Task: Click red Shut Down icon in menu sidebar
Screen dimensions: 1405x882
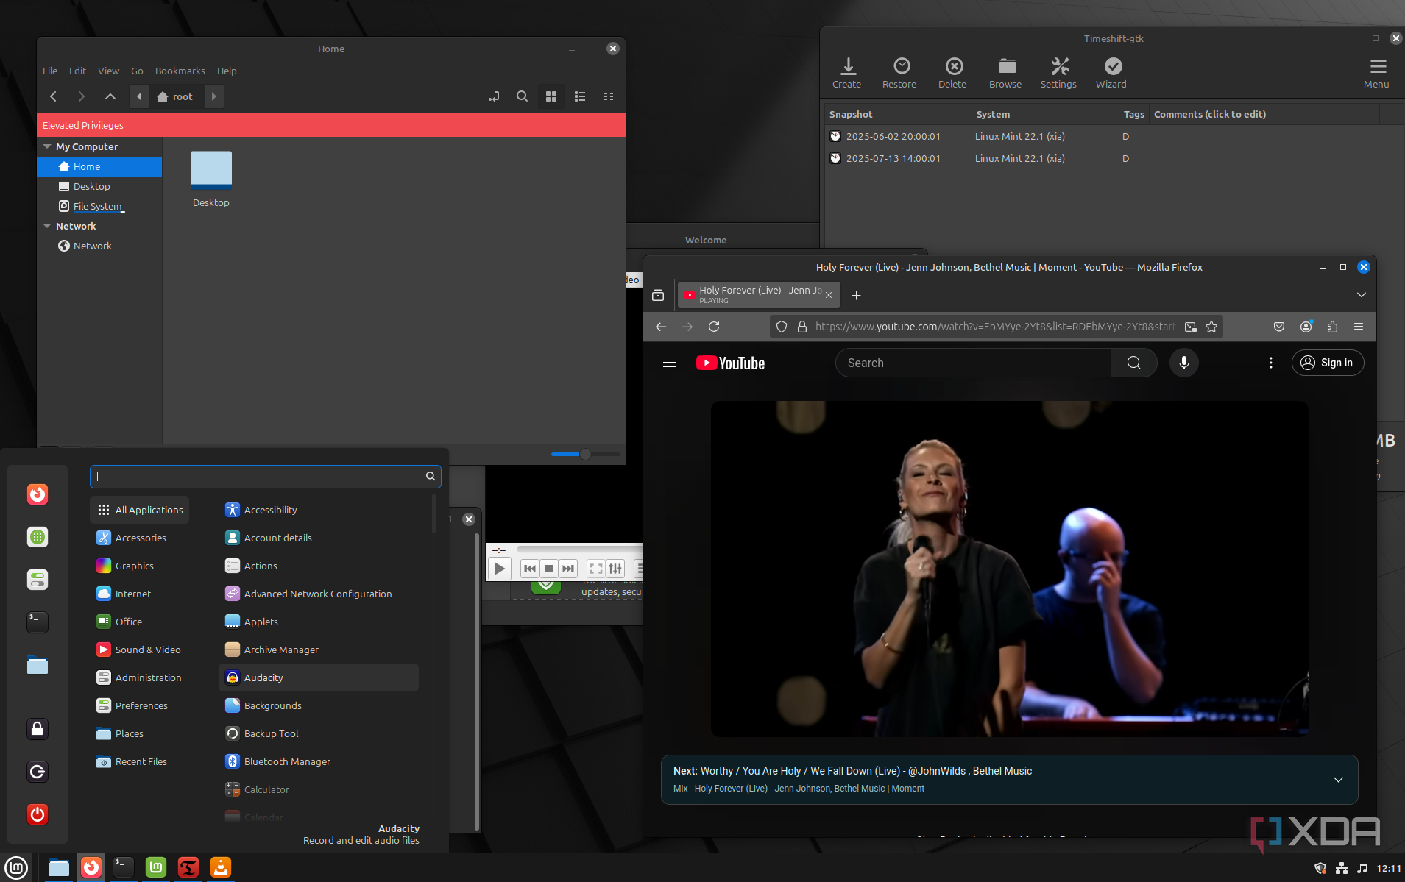Action: click(x=38, y=814)
